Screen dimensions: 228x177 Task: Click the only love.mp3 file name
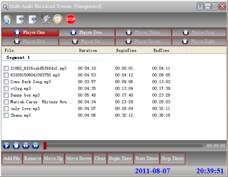coord(25,109)
